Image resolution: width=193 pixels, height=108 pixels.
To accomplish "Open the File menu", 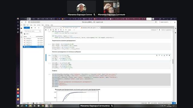I will tap(24, 25).
